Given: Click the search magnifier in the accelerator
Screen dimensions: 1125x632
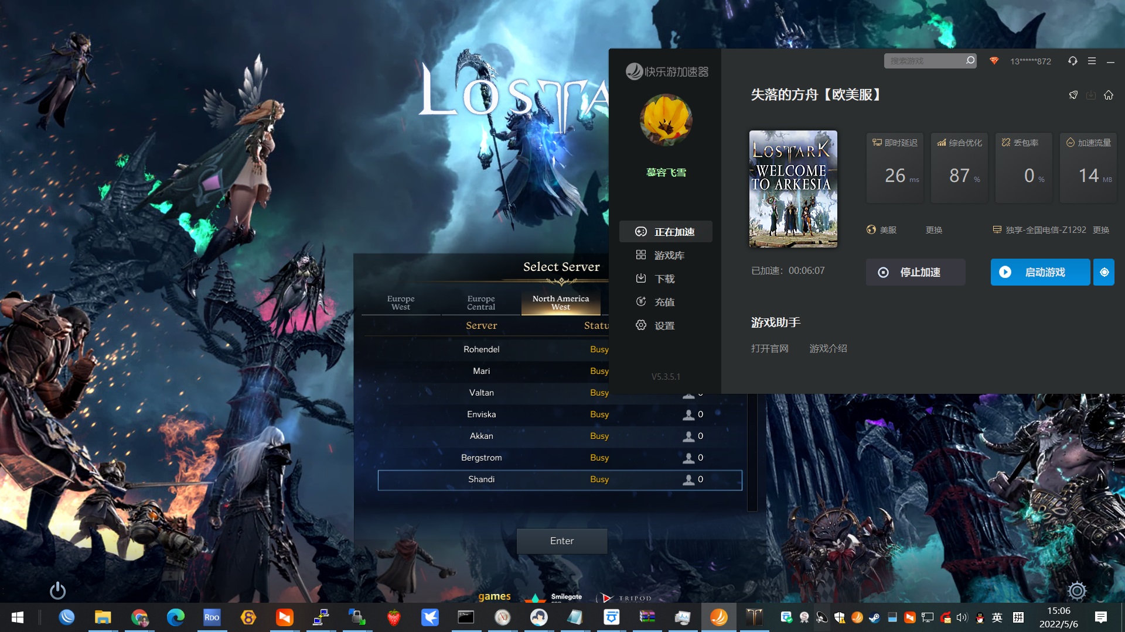Looking at the screenshot, I should [970, 60].
